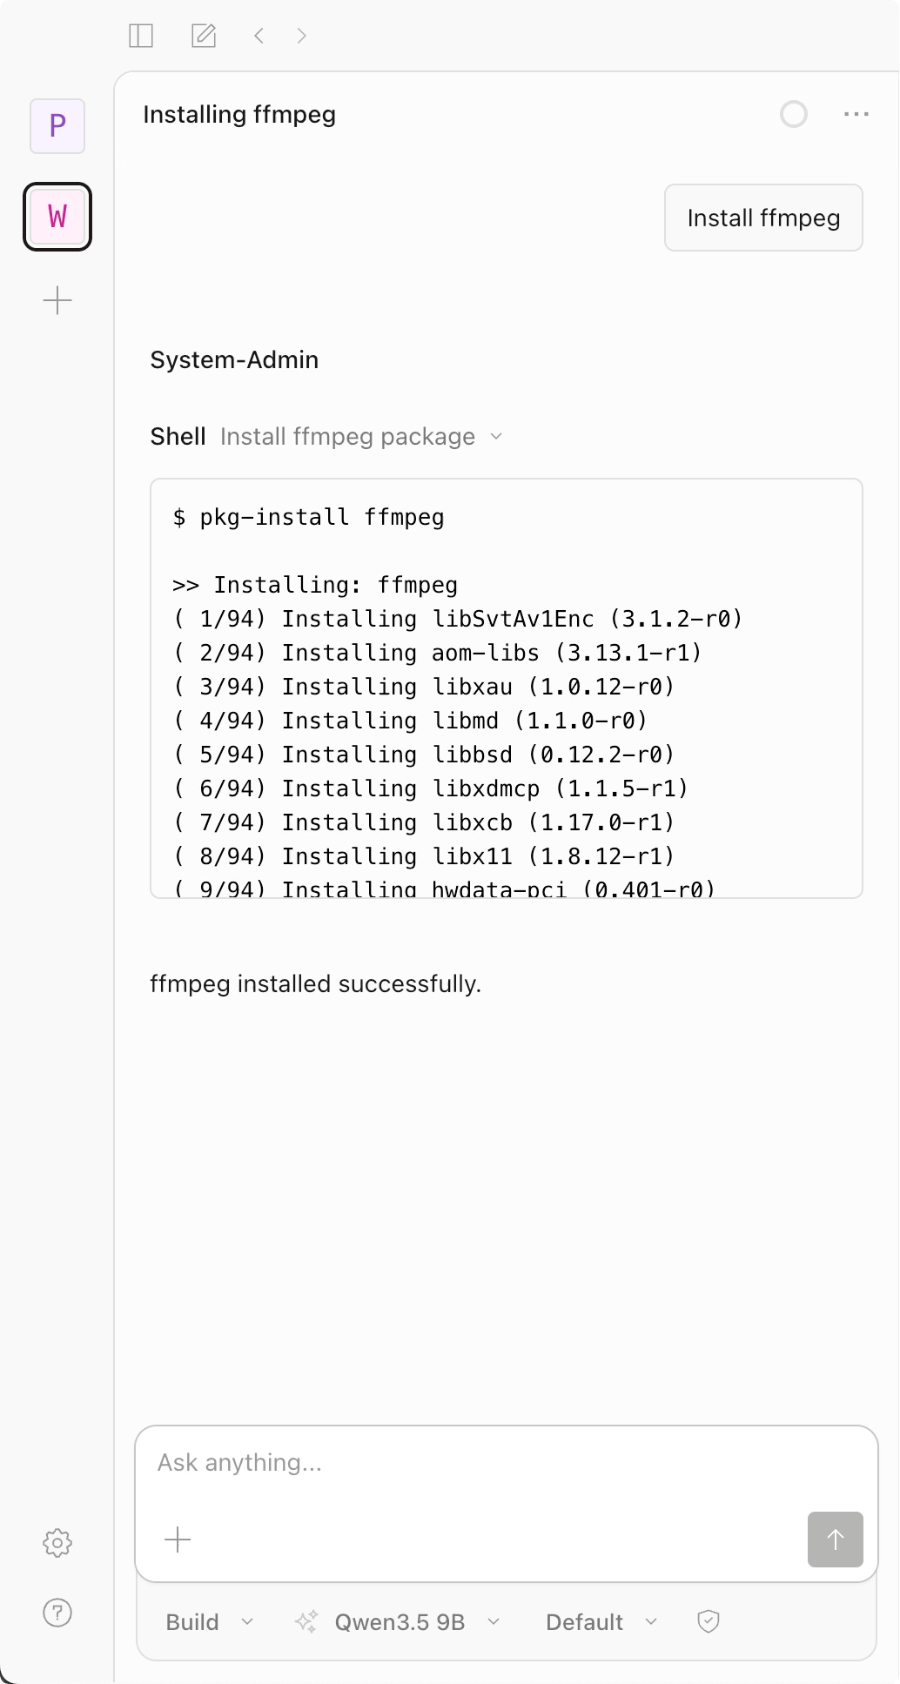900x1684 pixels.
Task: Open the more options ellipsis menu
Action: pyautogui.click(x=855, y=114)
